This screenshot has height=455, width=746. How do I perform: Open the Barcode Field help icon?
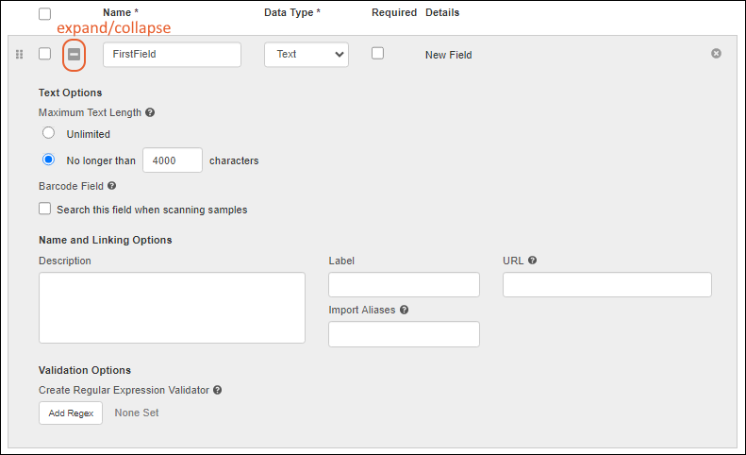(x=112, y=187)
